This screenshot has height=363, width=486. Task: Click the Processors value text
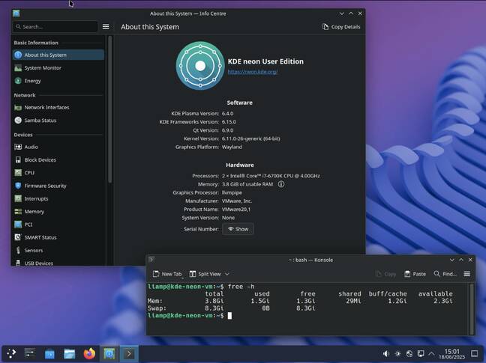[x=271, y=176]
